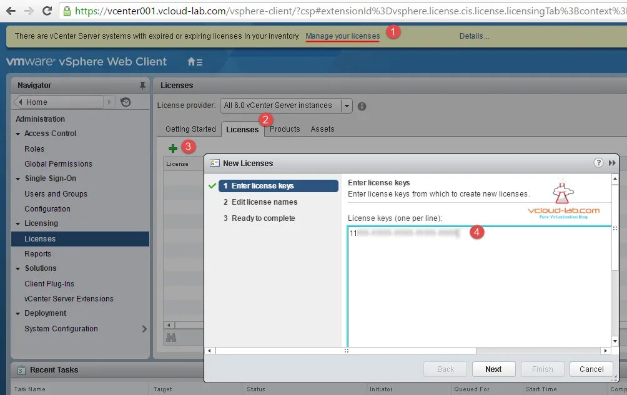Switch to the Products tab
627x395 pixels.
point(285,129)
